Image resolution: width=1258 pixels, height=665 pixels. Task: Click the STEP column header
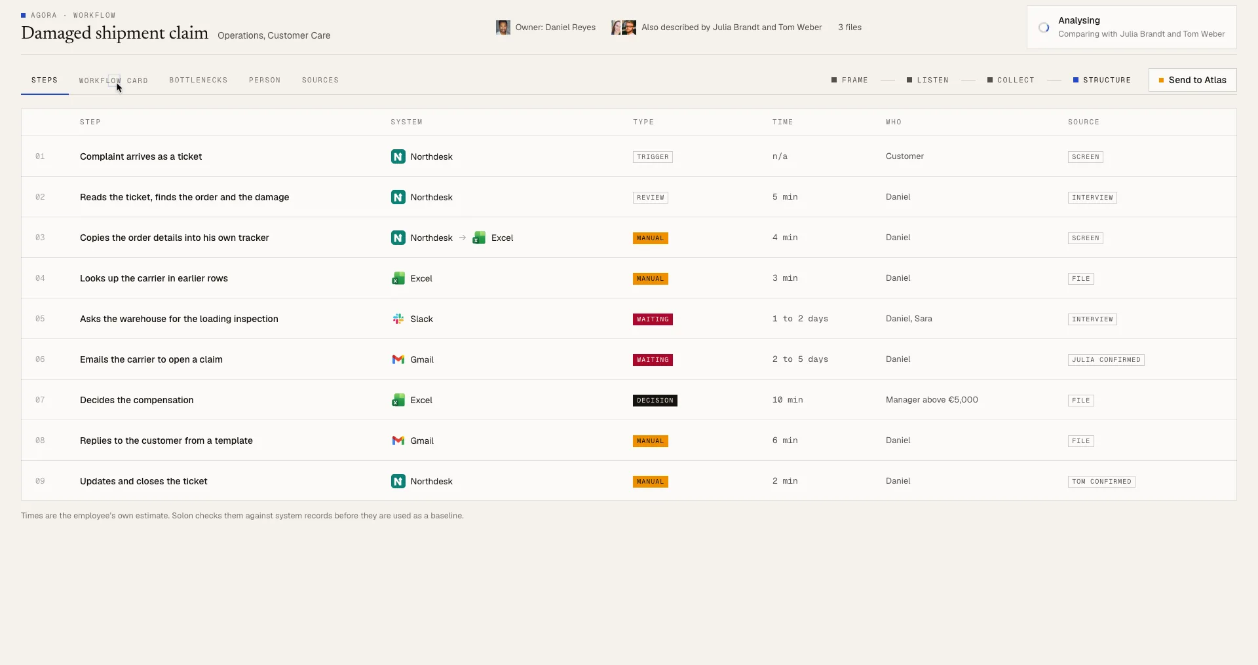click(90, 122)
